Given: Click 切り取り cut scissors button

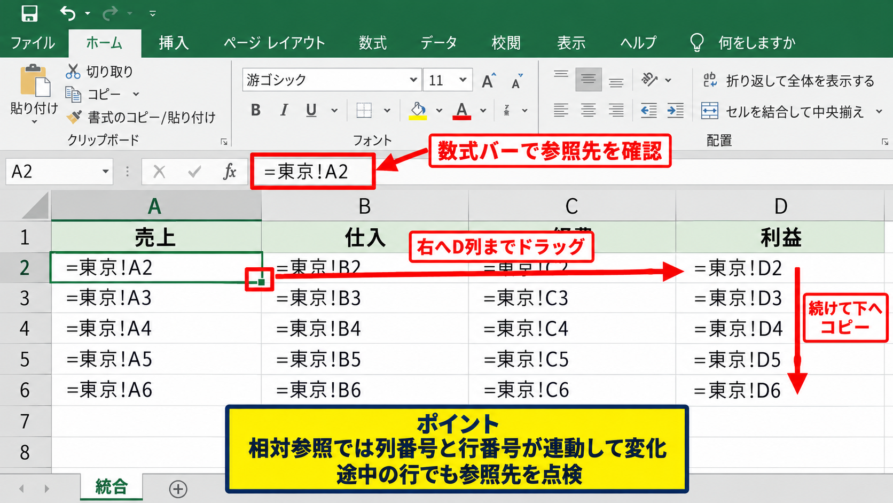Looking at the screenshot, I should (x=99, y=71).
